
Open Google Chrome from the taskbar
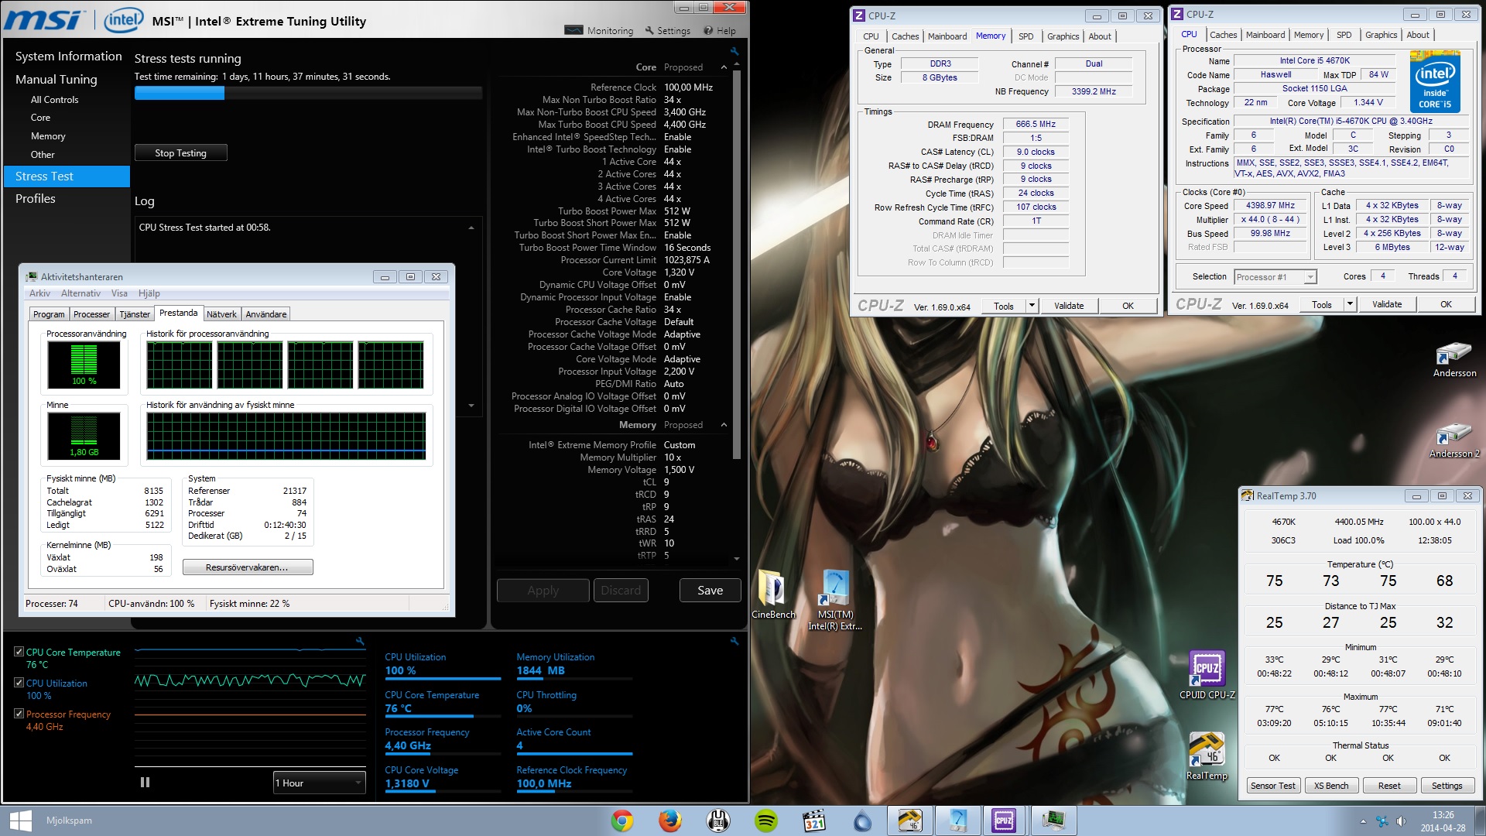pos(621,821)
